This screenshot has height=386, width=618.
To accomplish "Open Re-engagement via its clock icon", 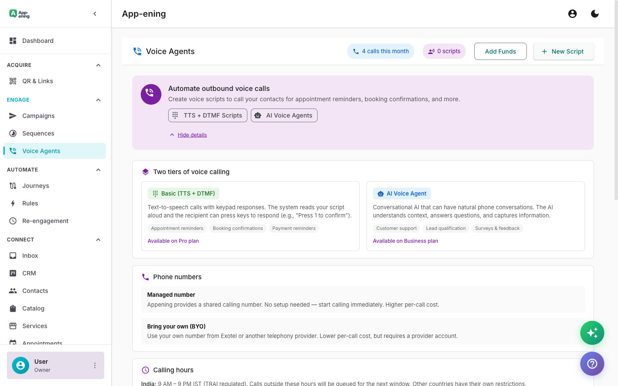I will pyautogui.click(x=12, y=221).
